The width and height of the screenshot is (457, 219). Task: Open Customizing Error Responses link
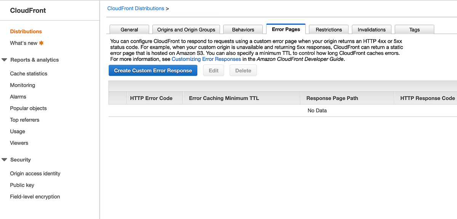pyautogui.click(x=206, y=59)
